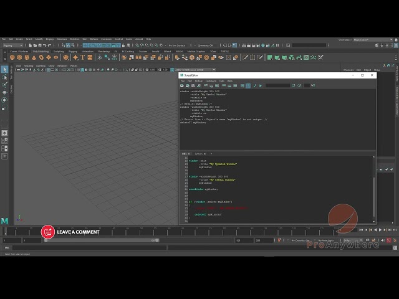Toggle audio mute speaker icon
The image size is (399, 299).
[x=383, y=240]
